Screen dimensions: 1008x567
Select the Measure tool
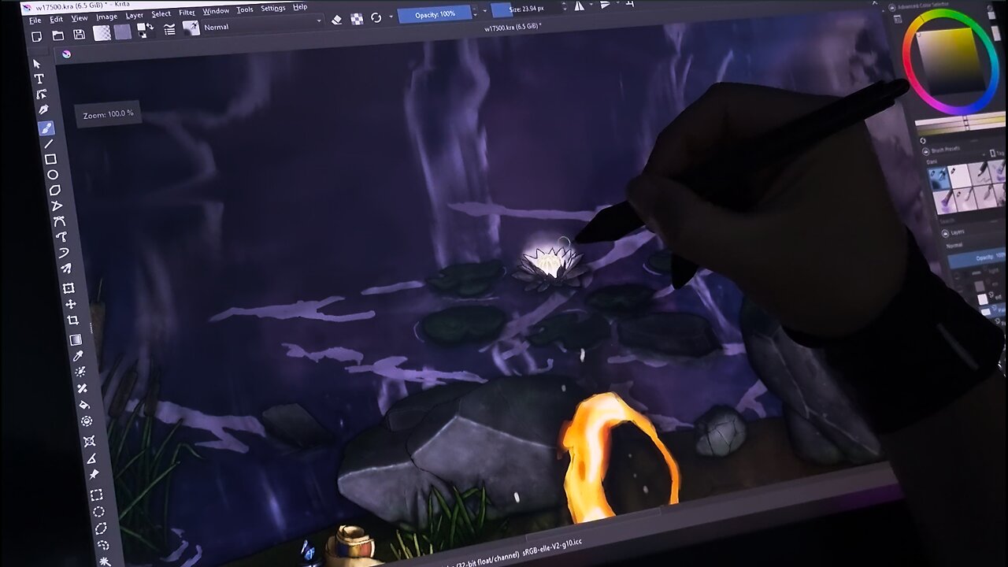91,458
